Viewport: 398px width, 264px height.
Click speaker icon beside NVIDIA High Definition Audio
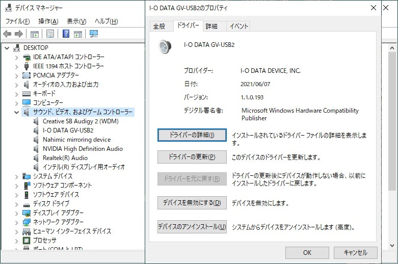(36, 149)
